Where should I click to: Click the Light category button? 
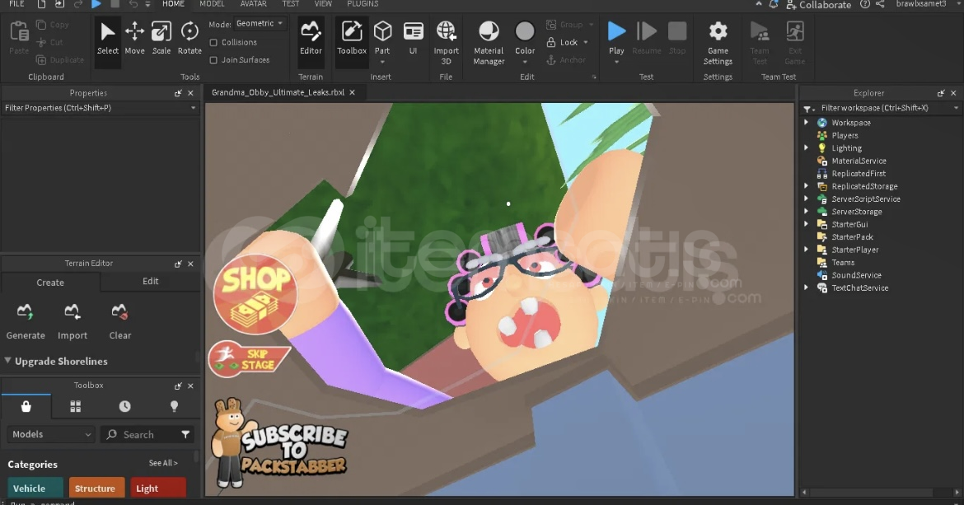158,488
